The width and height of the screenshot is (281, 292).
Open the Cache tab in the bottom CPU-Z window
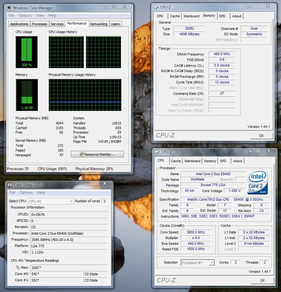(x=176, y=161)
